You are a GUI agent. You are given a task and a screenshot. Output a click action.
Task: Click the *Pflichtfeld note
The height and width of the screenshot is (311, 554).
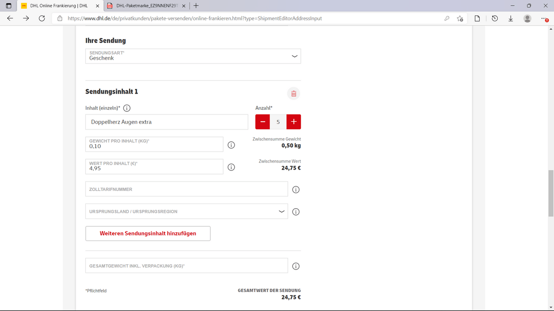96,291
